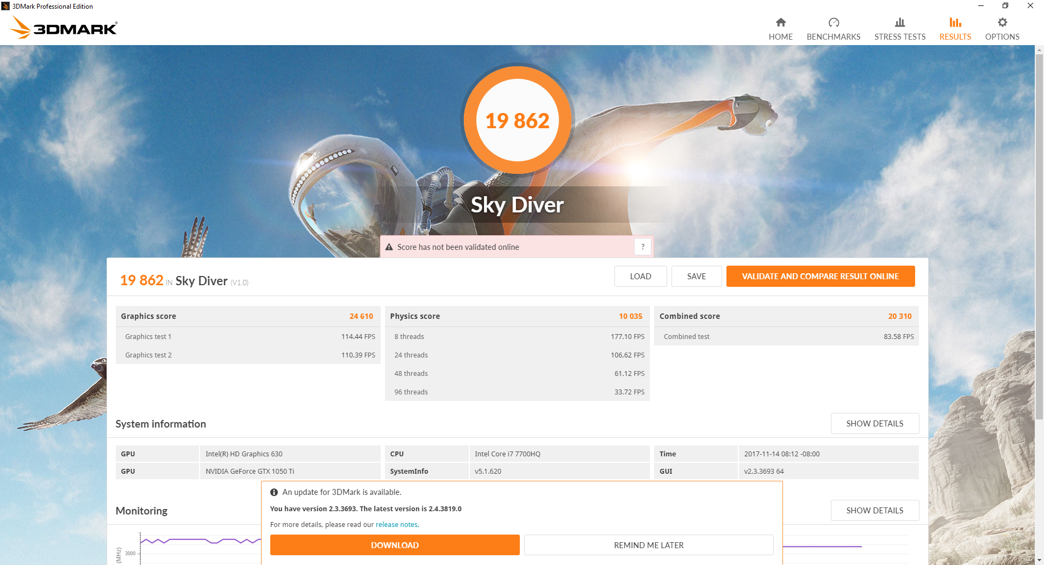Click the 3DMark logo
Viewport: 1044px width, 565px height.
tap(64, 28)
